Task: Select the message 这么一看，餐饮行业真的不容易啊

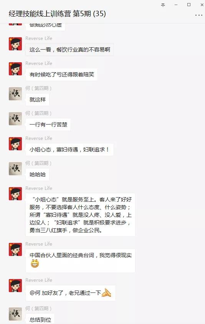Action: 69,50
